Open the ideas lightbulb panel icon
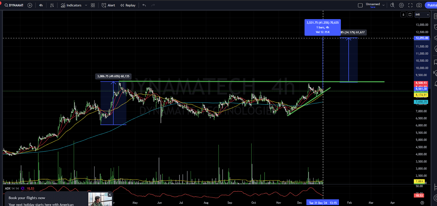Image resolution: width=437 pixels, height=206 pixels. click(435, 49)
